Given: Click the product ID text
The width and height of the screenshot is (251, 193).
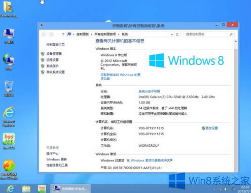Looking at the screenshot, I should click(x=131, y=168).
